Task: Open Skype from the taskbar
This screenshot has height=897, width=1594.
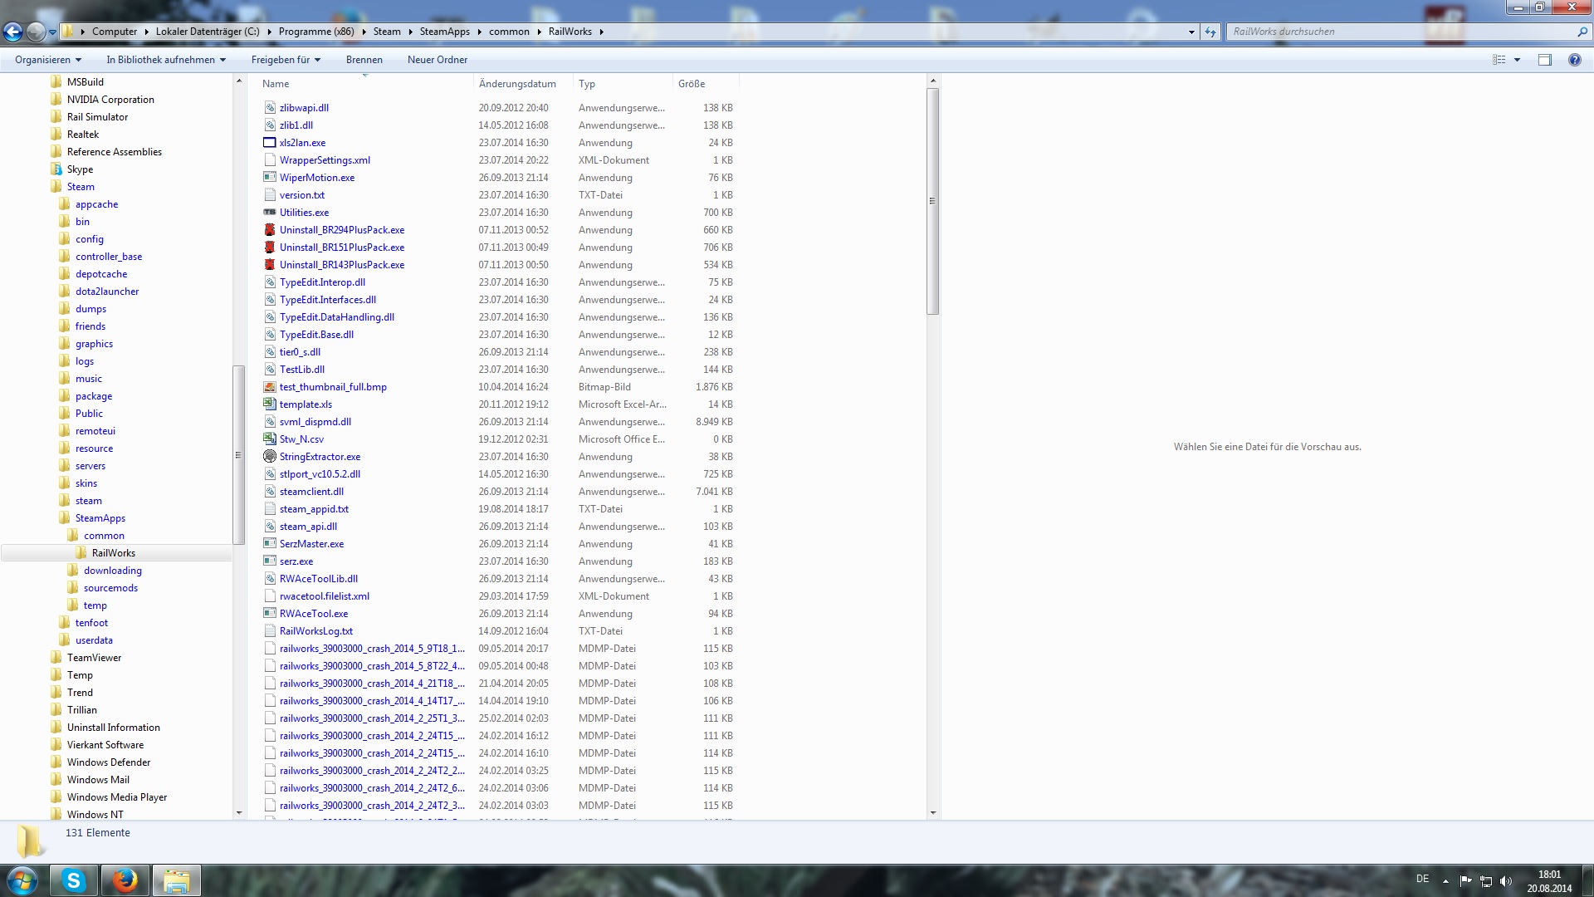Action: point(74,880)
